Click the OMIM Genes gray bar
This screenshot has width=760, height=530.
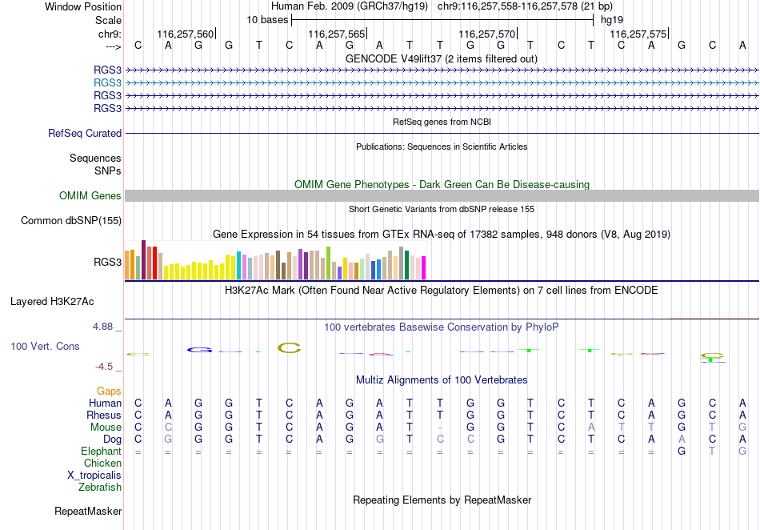[x=442, y=196]
